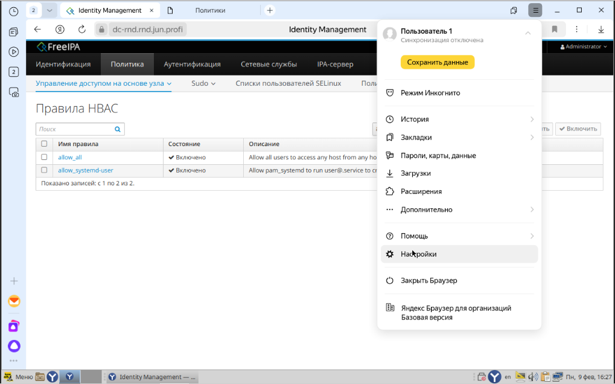Check the allow_all rule checkbox

[44, 157]
